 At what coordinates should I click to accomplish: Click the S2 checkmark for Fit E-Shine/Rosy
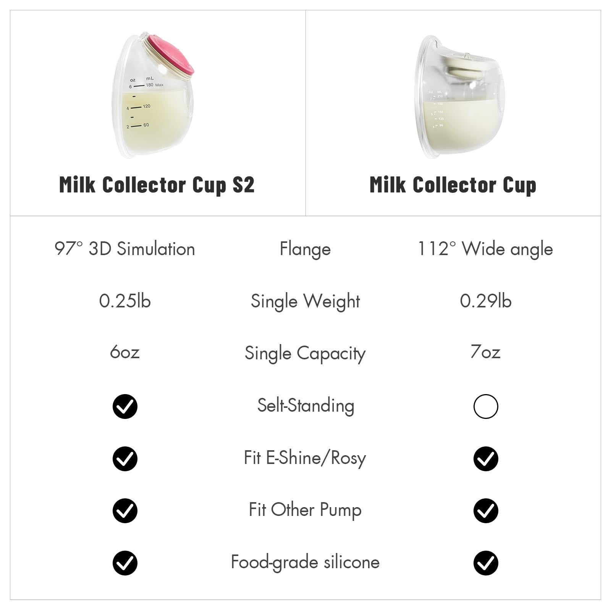click(x=125, y=459)
